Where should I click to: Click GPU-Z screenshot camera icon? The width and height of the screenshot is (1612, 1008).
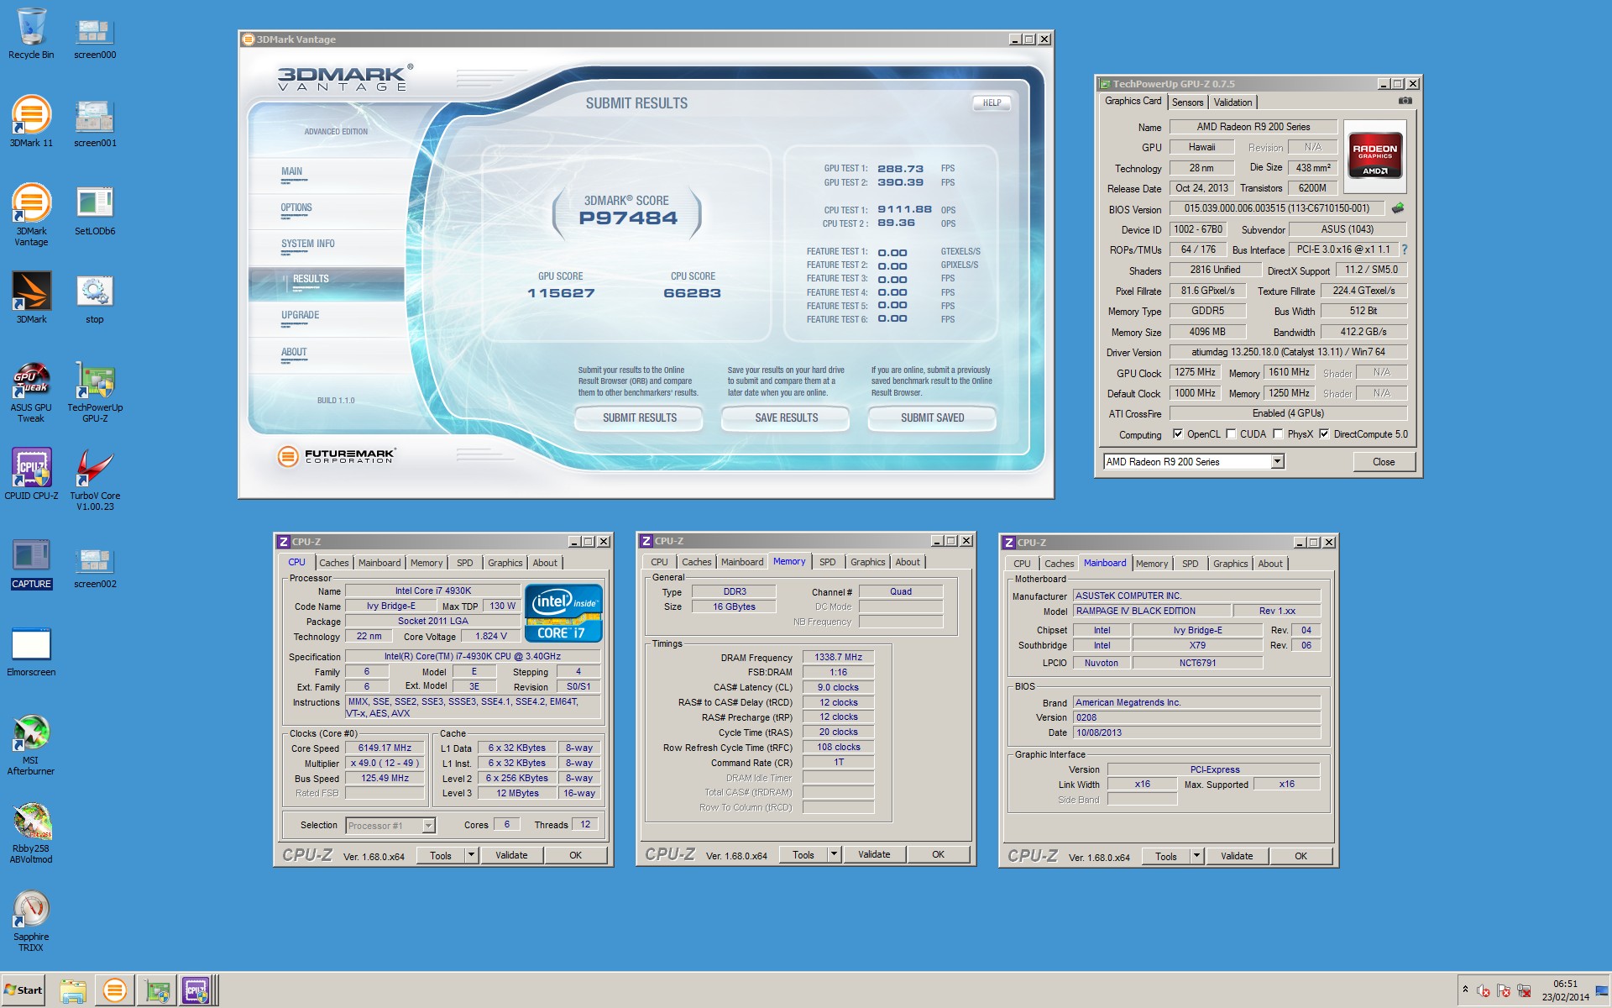click(1405, 101)
